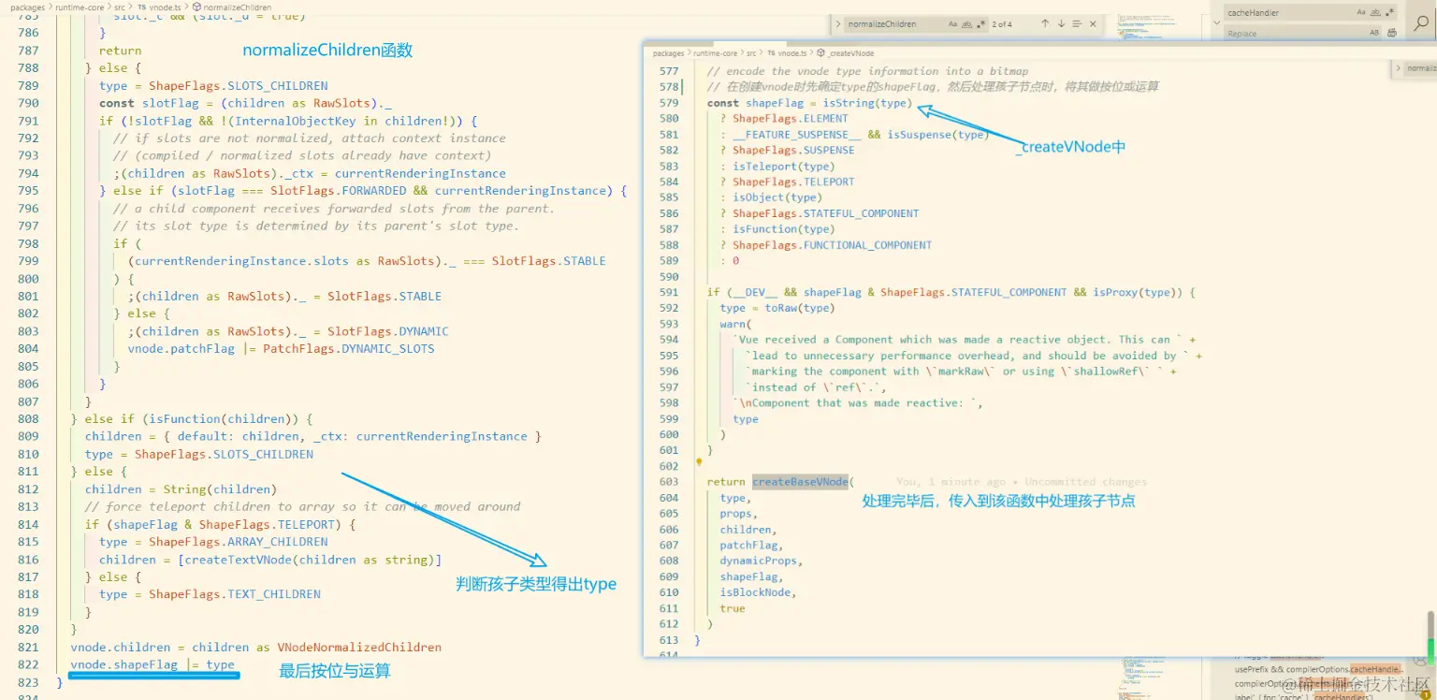Click 'isSuspense(type)' on line 581
Viewport: 1437px width, 700px height.
[938, 135]
